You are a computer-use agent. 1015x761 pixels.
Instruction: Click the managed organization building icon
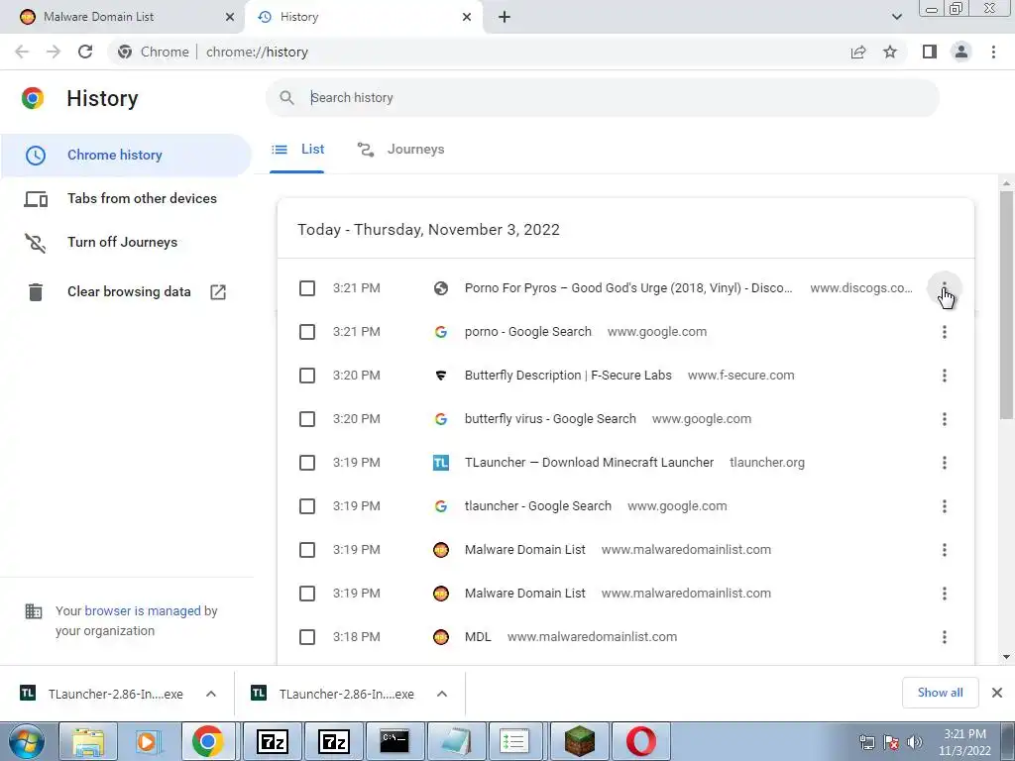point(33,611)
